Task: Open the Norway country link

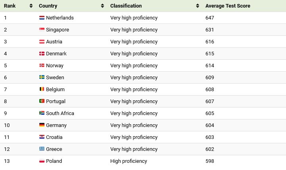Action: pos(55,66)
